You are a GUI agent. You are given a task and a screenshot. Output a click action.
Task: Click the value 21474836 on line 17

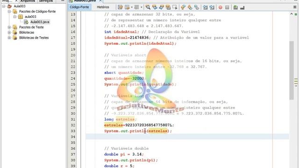(139, 38)
